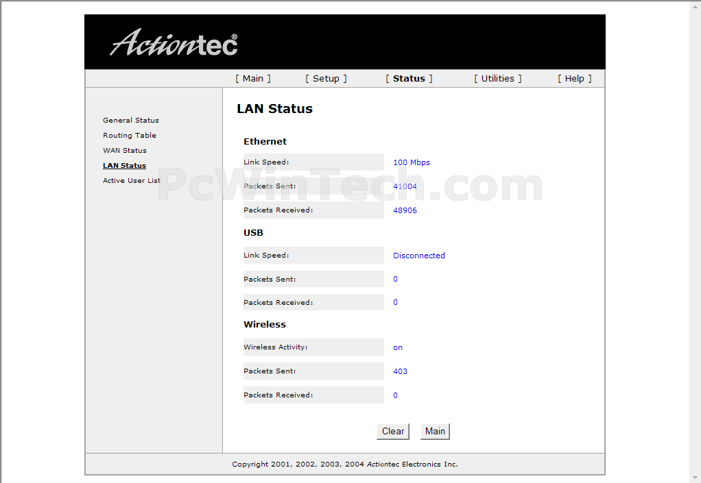Click the Ethernet packets received value 48906
Viewport: 701px width, 483px height.
click(x=405, y=210)
